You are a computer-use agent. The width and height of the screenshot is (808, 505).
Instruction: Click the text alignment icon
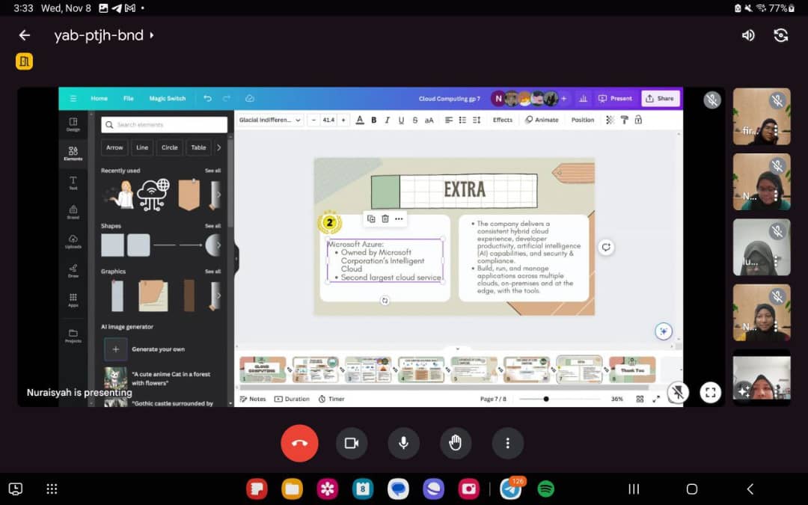coord(449,120)
